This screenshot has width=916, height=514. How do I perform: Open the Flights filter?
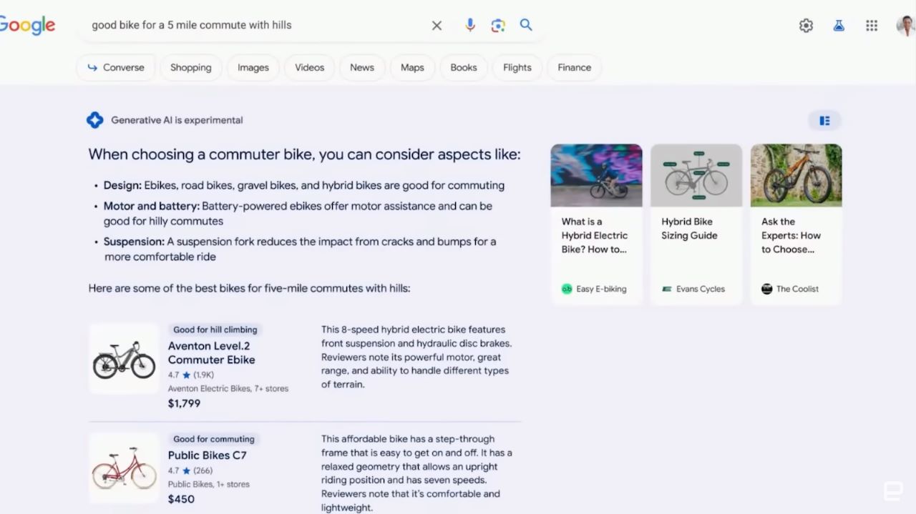coord(517,67)
